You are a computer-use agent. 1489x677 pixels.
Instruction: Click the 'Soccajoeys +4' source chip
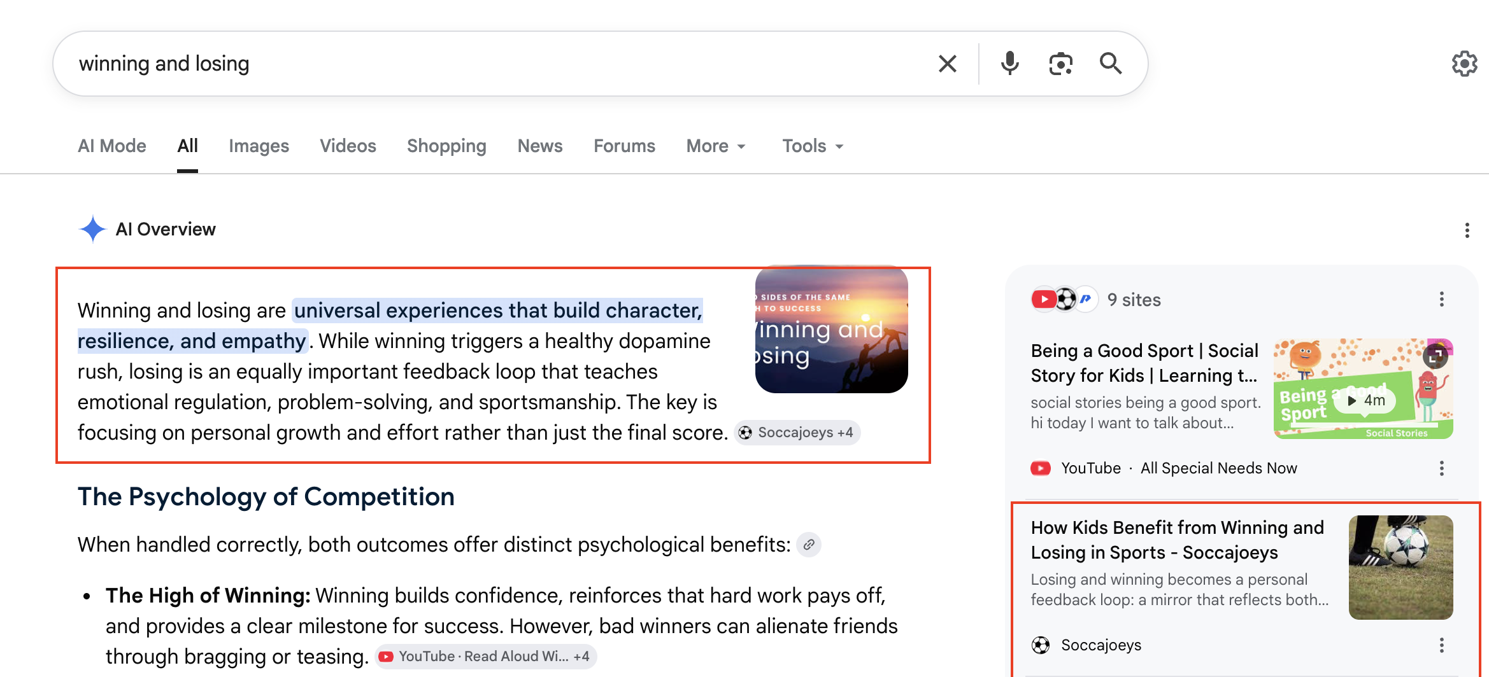click(x=797, y=433)
